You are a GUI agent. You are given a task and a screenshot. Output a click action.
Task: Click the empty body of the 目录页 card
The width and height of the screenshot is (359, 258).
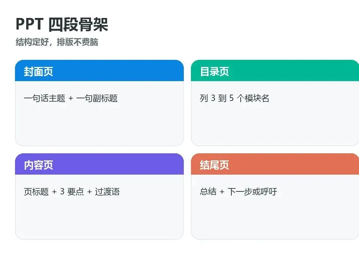coord(275,123)
